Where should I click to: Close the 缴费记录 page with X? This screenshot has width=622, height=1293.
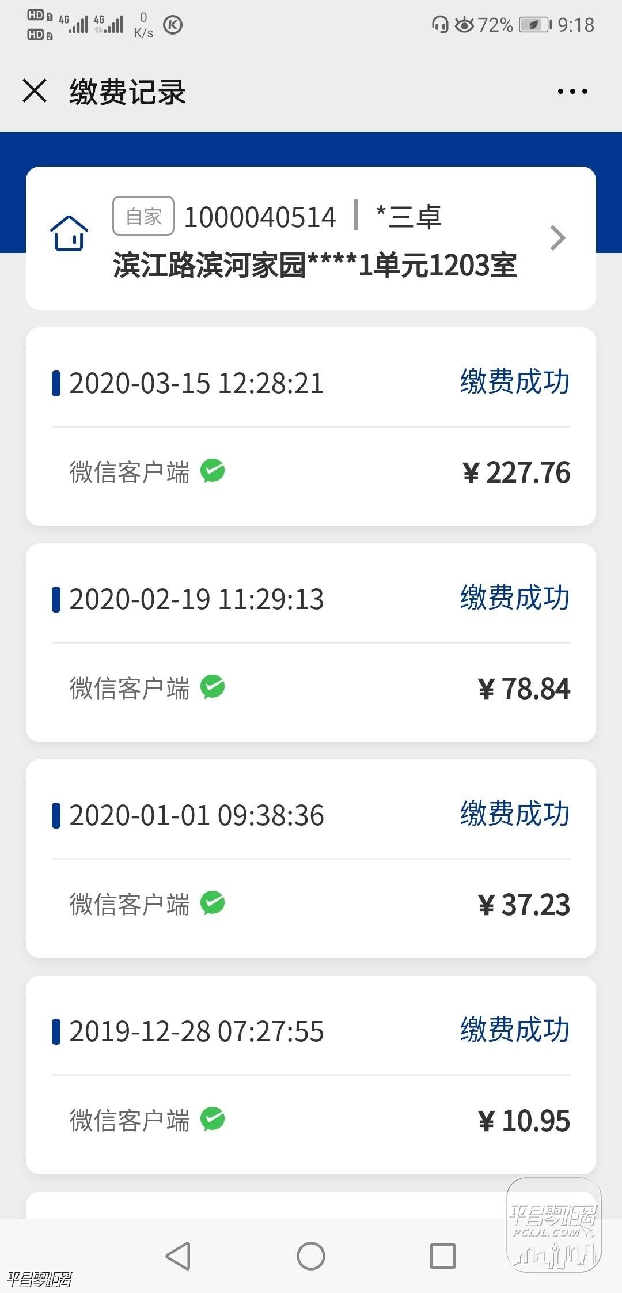pos(35,91)
